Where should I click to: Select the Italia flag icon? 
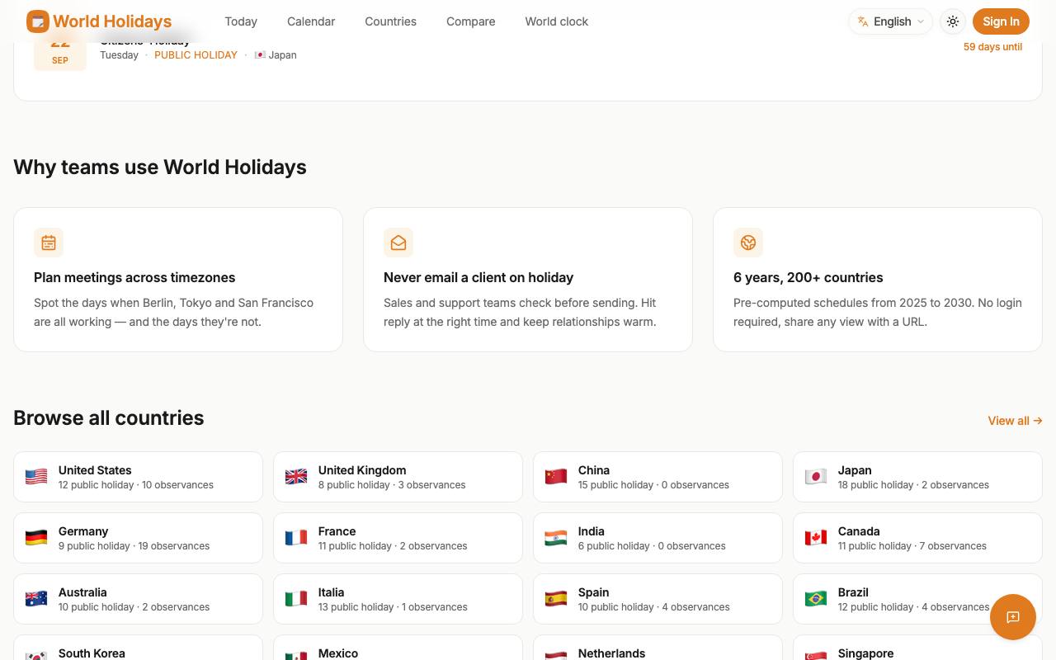296,599
